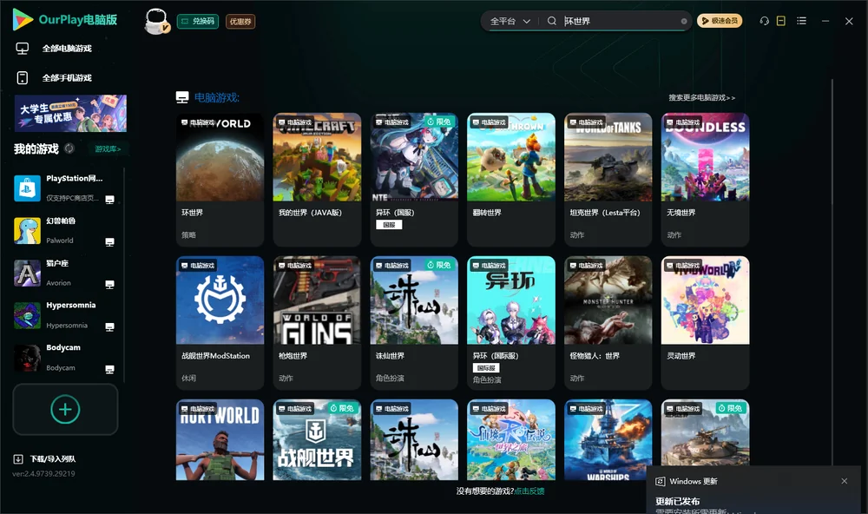Click the 限免 badge on the 诛仙世界 card
This screenshot has width=868, height=514.
pos(439,266)
